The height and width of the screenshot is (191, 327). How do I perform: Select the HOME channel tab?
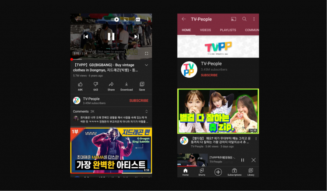point(186,30)
